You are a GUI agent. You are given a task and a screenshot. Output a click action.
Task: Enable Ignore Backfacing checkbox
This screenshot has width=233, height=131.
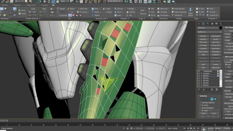pyautogui.click(x=200, y=108)
